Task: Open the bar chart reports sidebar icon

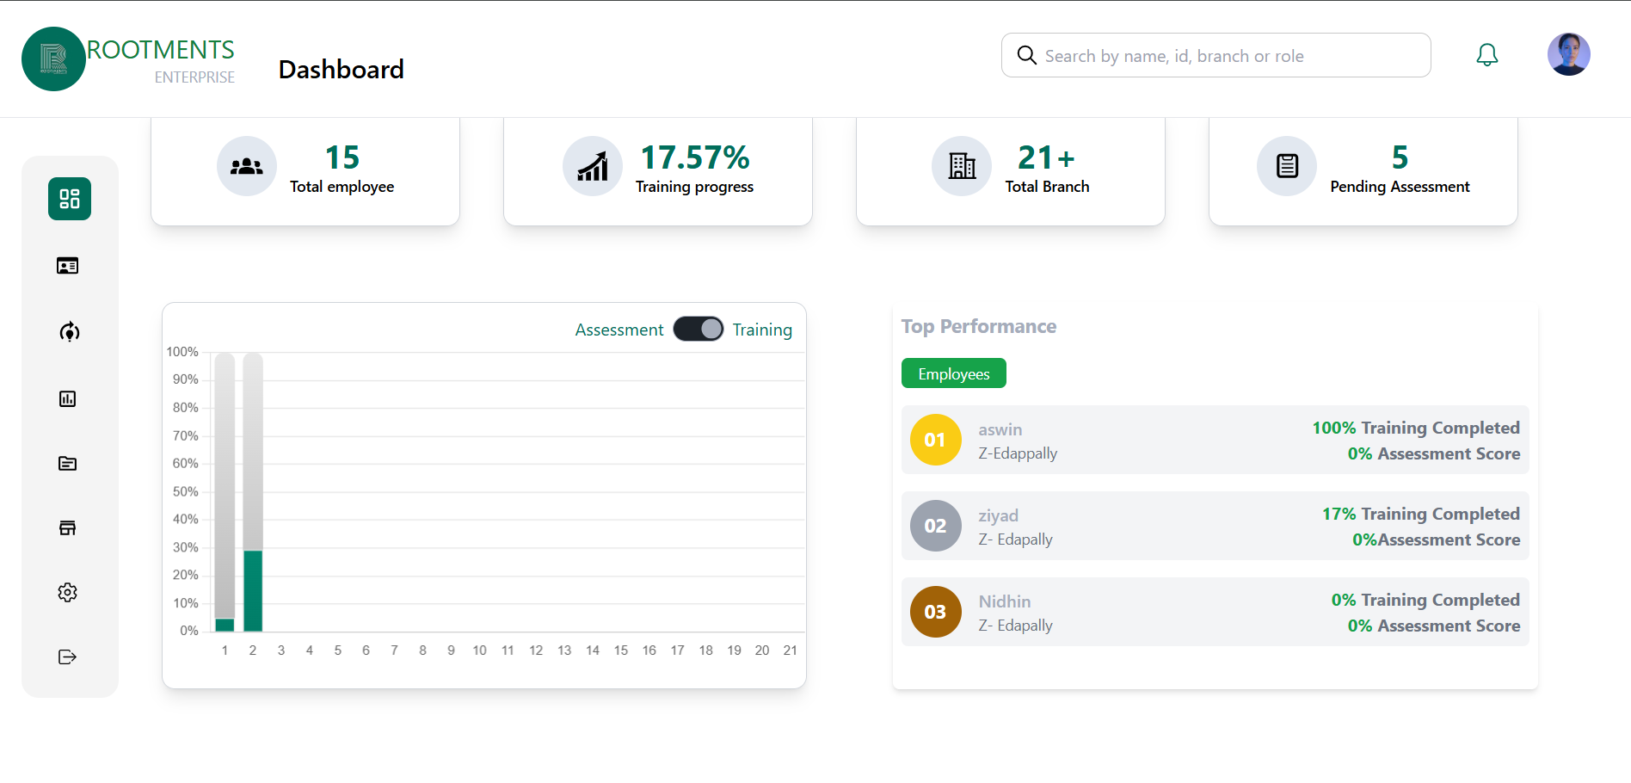Action: coord(68,398)
